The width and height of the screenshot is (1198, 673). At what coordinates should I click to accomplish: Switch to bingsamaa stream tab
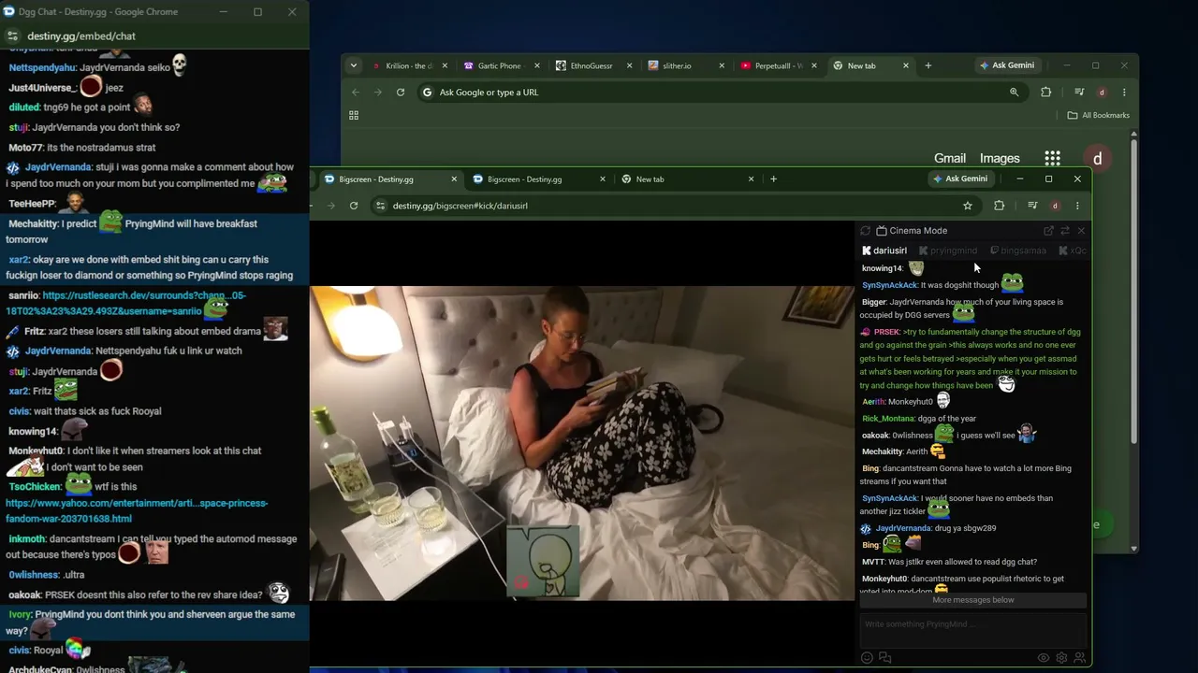(x=1018, y=251)
